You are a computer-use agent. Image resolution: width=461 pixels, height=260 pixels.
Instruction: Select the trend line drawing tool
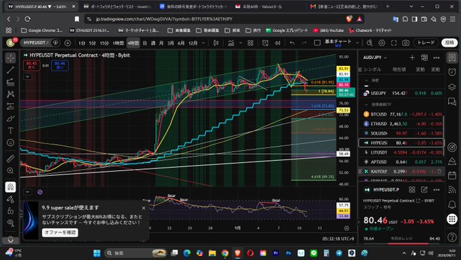pos(10,70)
